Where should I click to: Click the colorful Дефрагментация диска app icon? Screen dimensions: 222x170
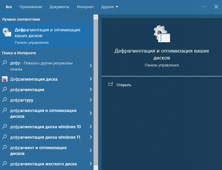pos(5,79)
